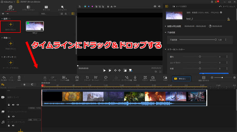Toggle the preview eye visibility icon
Screen dimensions: 237x132
point(115,6)
